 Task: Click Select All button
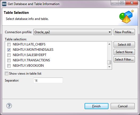[x=124, y=44]
